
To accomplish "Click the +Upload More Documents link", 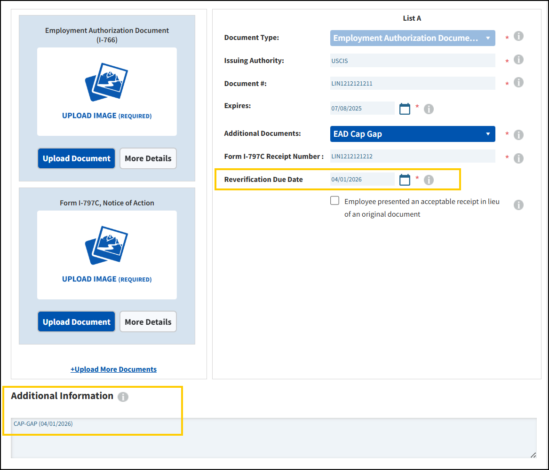I will click(x=113, y=369).
